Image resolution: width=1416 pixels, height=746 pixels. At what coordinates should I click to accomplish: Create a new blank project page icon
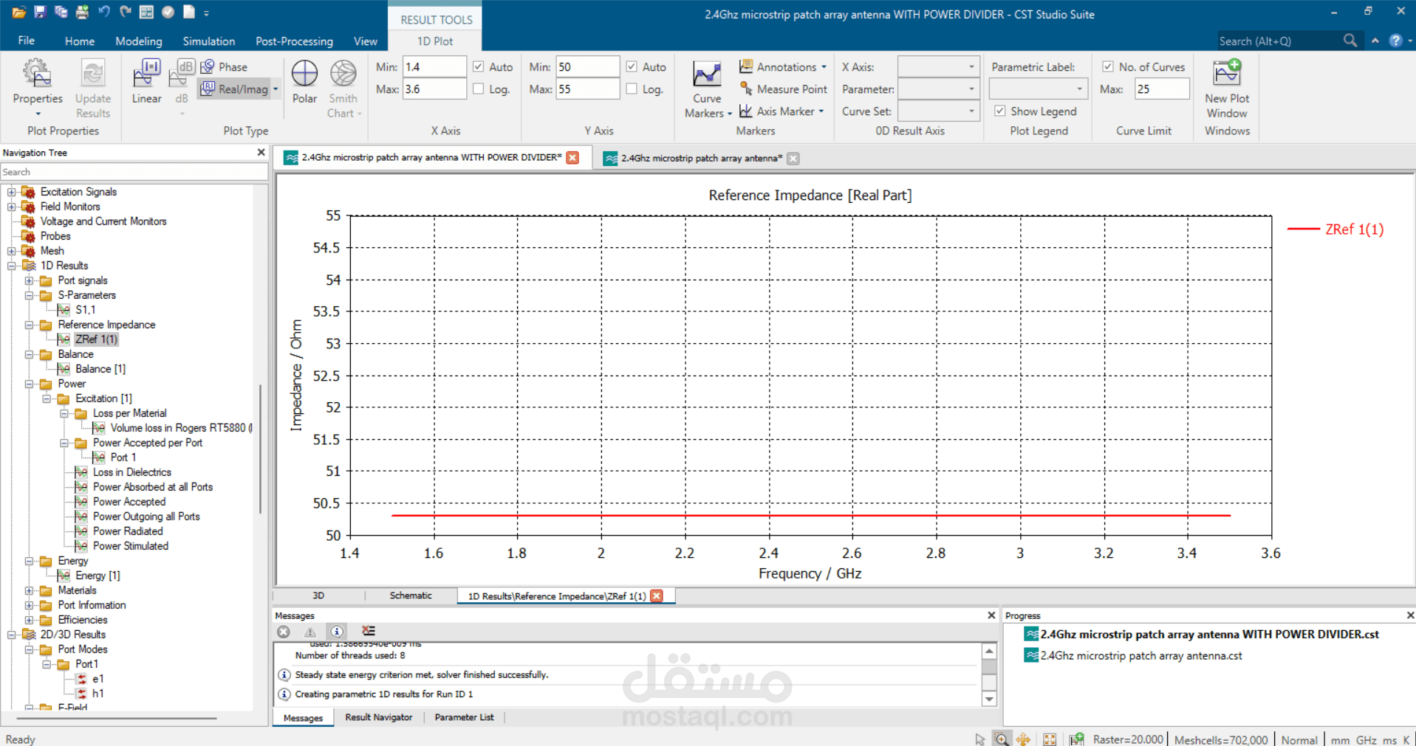click(189, 13)
